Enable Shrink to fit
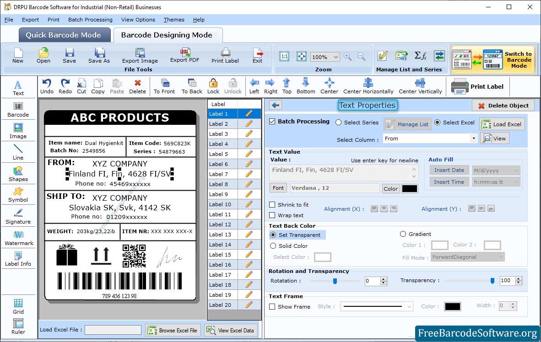The width and height of the screenshot is (541, 342). click(272, 205)
